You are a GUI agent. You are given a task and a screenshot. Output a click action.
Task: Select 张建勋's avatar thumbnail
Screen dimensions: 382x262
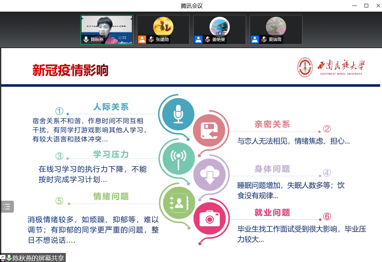(163, 26)
